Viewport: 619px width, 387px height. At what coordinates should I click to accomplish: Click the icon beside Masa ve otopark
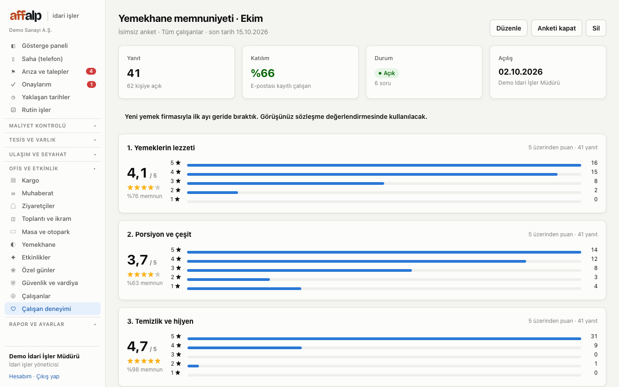(13, 232)
